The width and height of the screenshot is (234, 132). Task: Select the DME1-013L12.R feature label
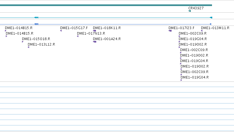click(41, 44)
